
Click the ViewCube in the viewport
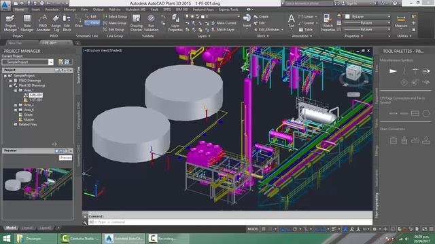coord(354,73)
